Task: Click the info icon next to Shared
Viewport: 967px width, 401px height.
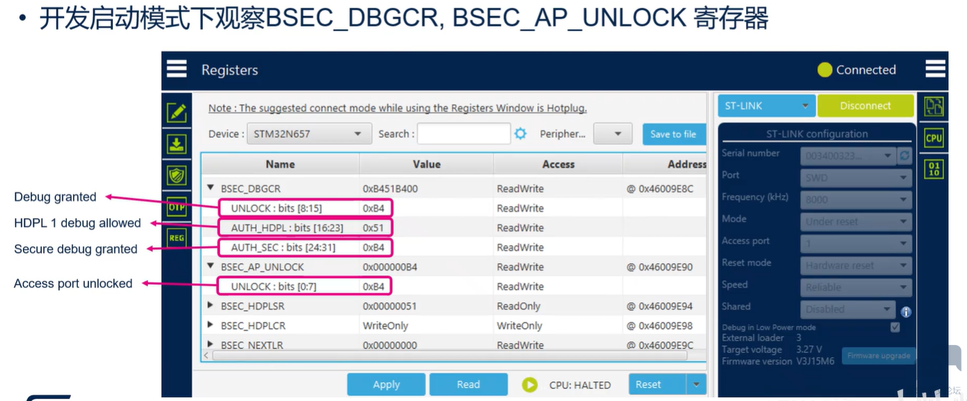Action: (x=906, y=312)
